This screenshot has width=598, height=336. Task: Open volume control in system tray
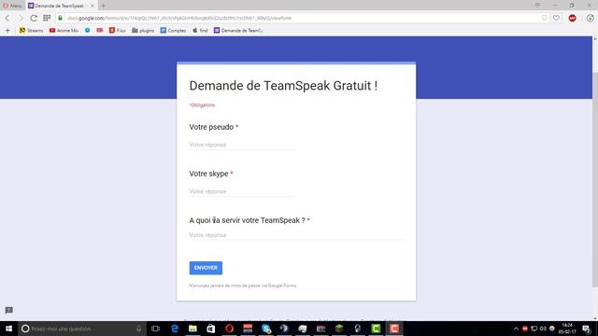(543, 329)
